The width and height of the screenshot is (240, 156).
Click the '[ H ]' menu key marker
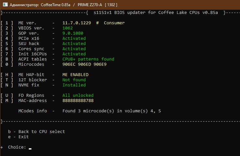click(7, 75)
